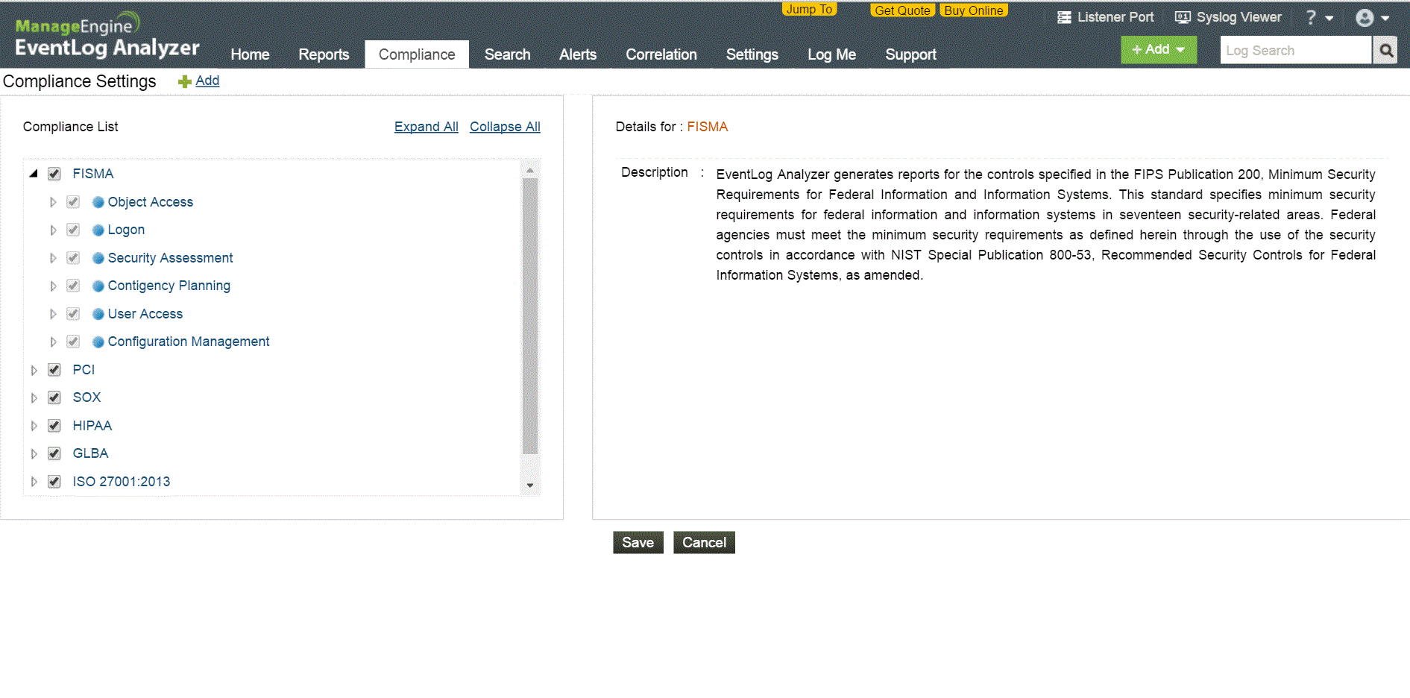Uncheck the ISO 27001:2013 checkbox
The image size is (1410, 698).
point(54,482)
